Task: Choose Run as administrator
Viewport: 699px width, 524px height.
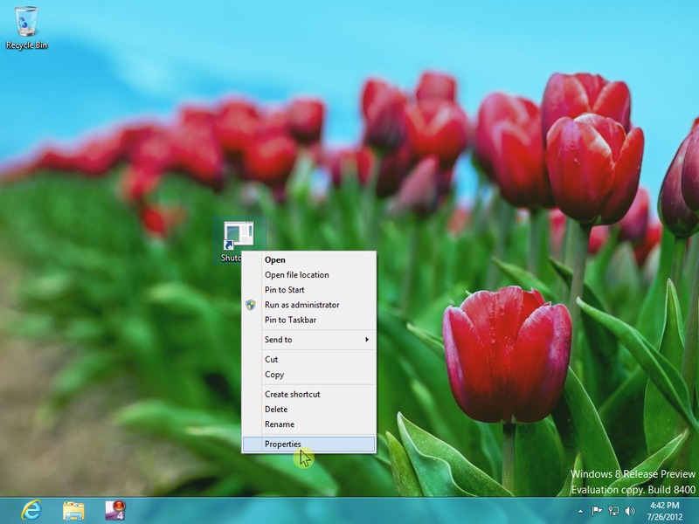Action: (x=308, y=305)
